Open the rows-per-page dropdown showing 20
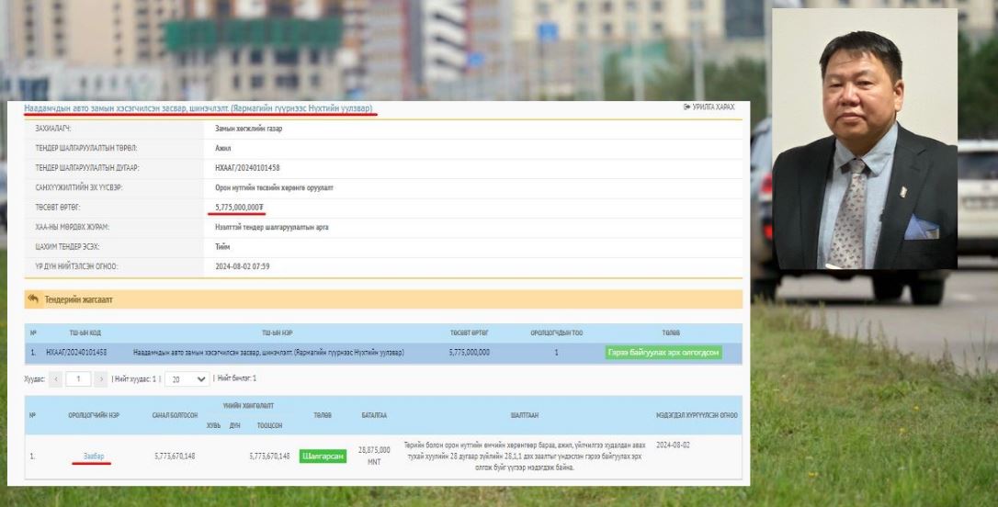This screenshot has height=507, width=998. coord(187,378)
